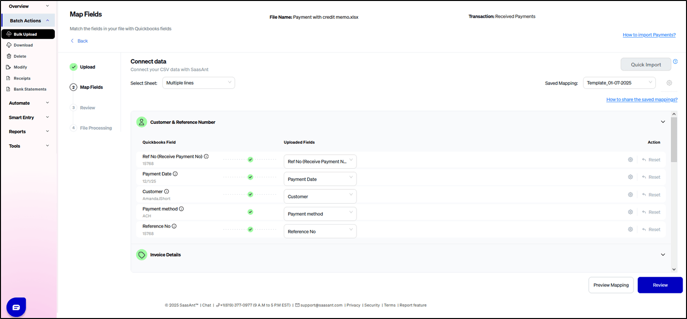This screenshot has height=319, width=687.
Task: Collapse Customer & Reference Number section
Action: click(663, 122)
